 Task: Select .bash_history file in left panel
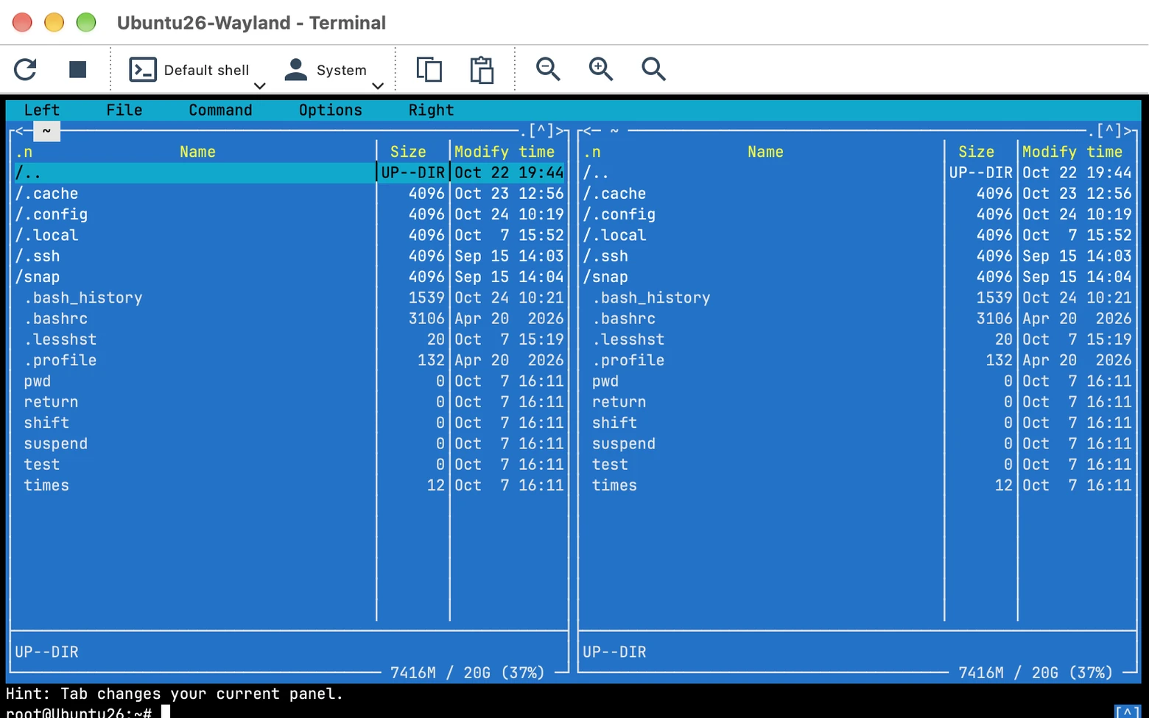click(289, 298)
